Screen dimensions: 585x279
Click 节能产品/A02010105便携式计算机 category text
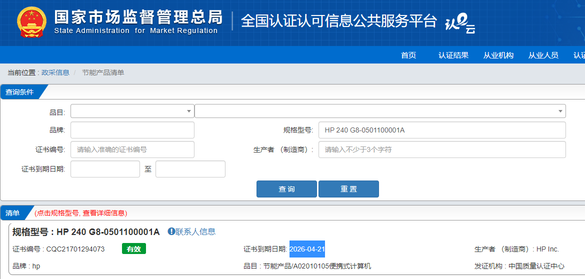click(x=317, y=266)
